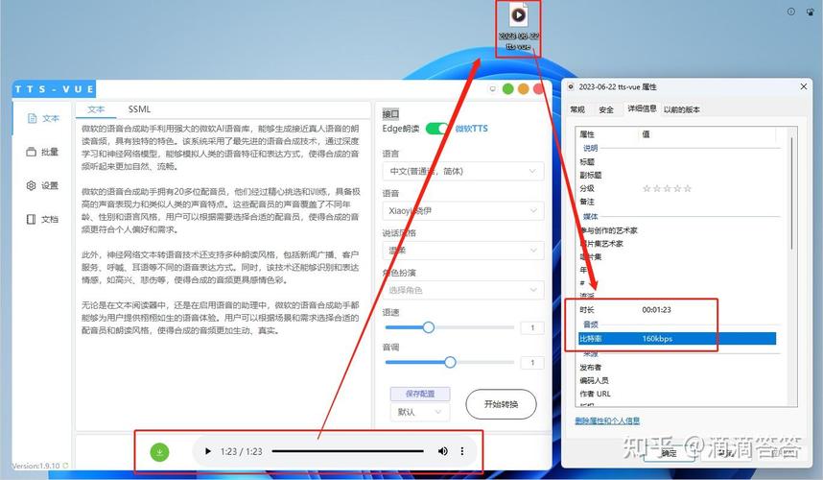Open the 详细信息 tab in the properties dialog
Viewport: 823px width, 480px height.
click(642, 108)
